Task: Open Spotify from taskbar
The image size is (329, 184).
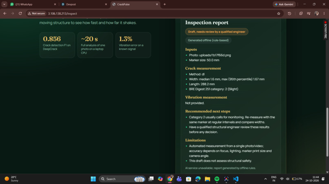Action: click(217, 179)
